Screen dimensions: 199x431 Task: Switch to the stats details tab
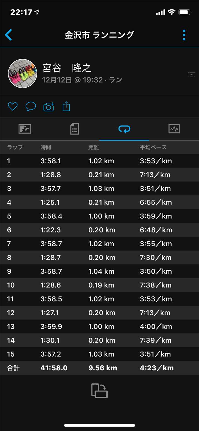coord(75,129)
